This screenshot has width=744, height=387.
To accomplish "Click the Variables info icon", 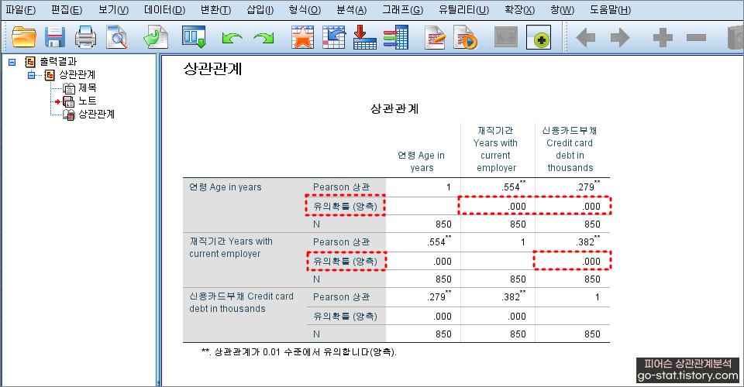I will pos(396,37).
